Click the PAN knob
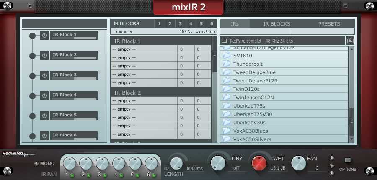Screen dimensions: 377x180 pyautogui.click(x=298, y=163)
